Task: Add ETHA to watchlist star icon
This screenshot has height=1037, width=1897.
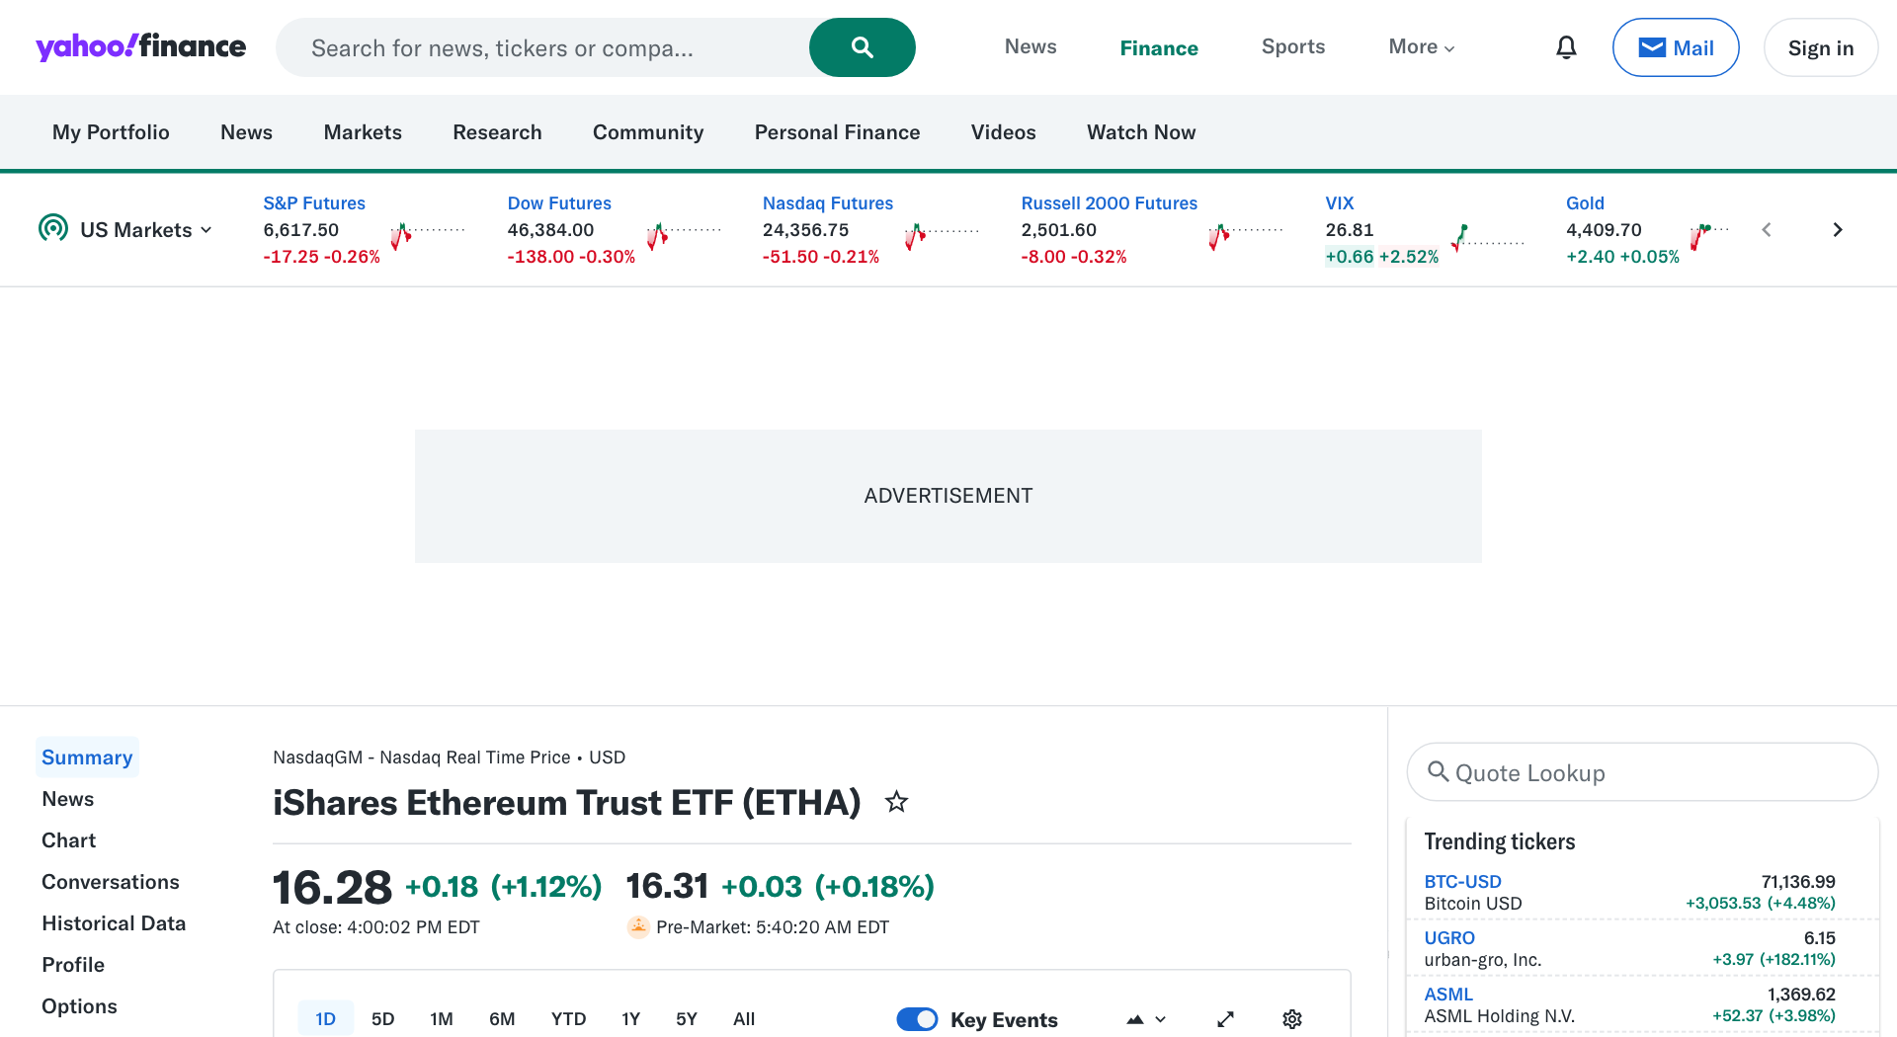Action: click(x=896, y=802)
